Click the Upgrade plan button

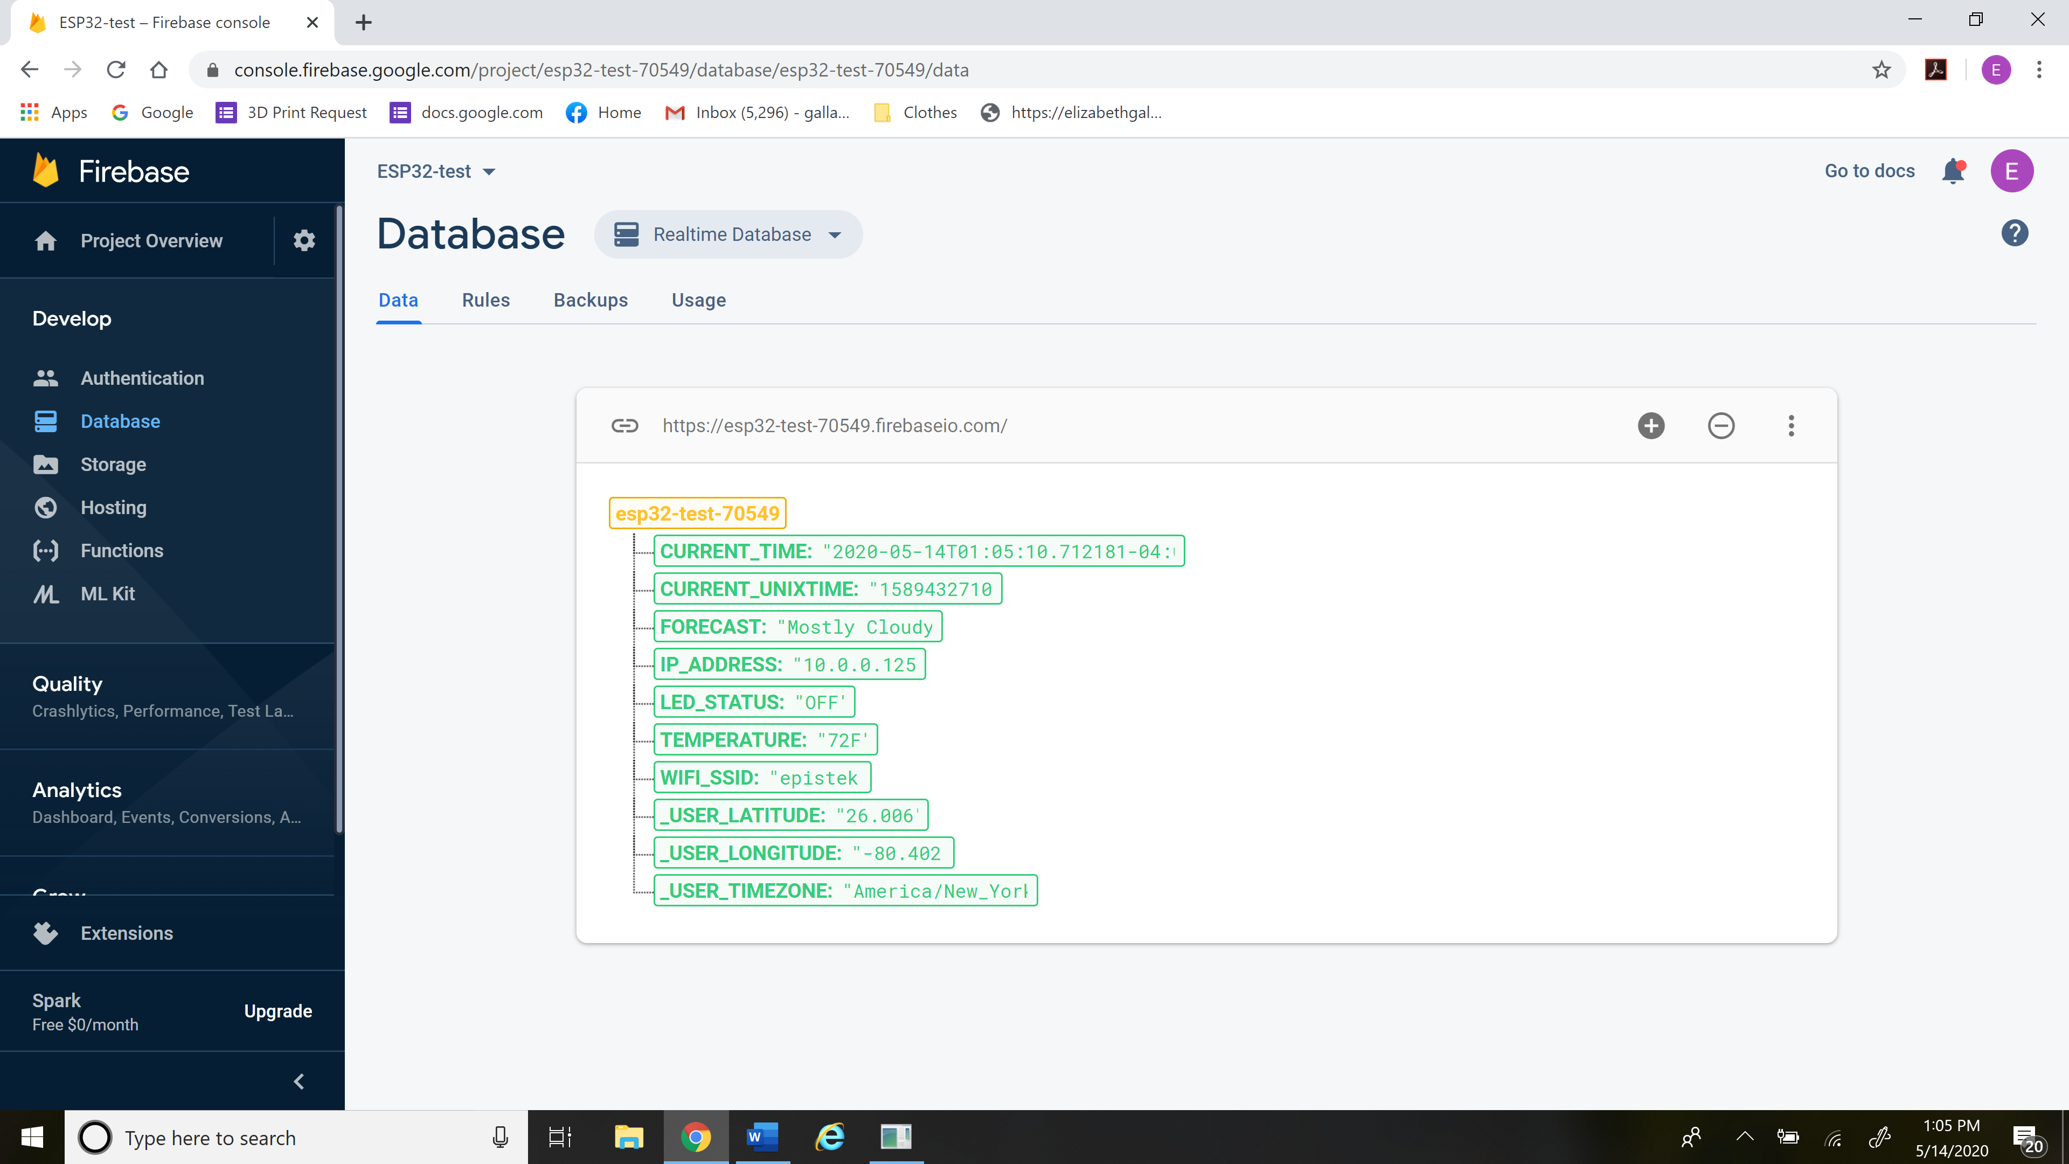[x=278, y=1011]
